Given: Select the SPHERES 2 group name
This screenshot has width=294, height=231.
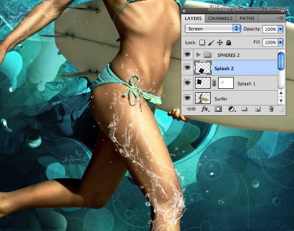Looking at the screenshot, I should coord(228,55).
